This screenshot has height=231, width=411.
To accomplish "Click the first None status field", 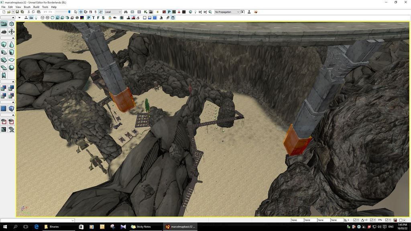I will click(x=297, y=220).
